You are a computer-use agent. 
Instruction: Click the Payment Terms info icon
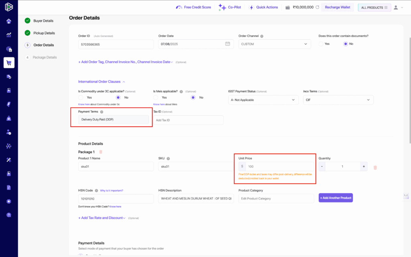102,112
